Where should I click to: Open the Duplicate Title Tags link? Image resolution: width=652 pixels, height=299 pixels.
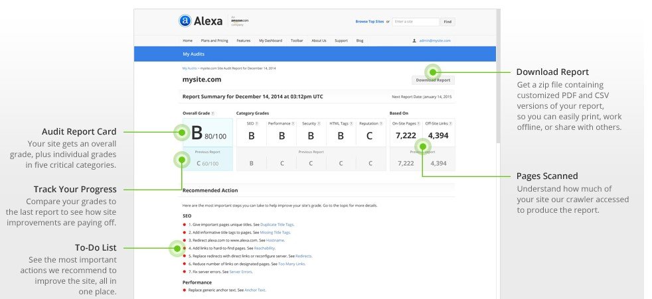coord(277,225)
